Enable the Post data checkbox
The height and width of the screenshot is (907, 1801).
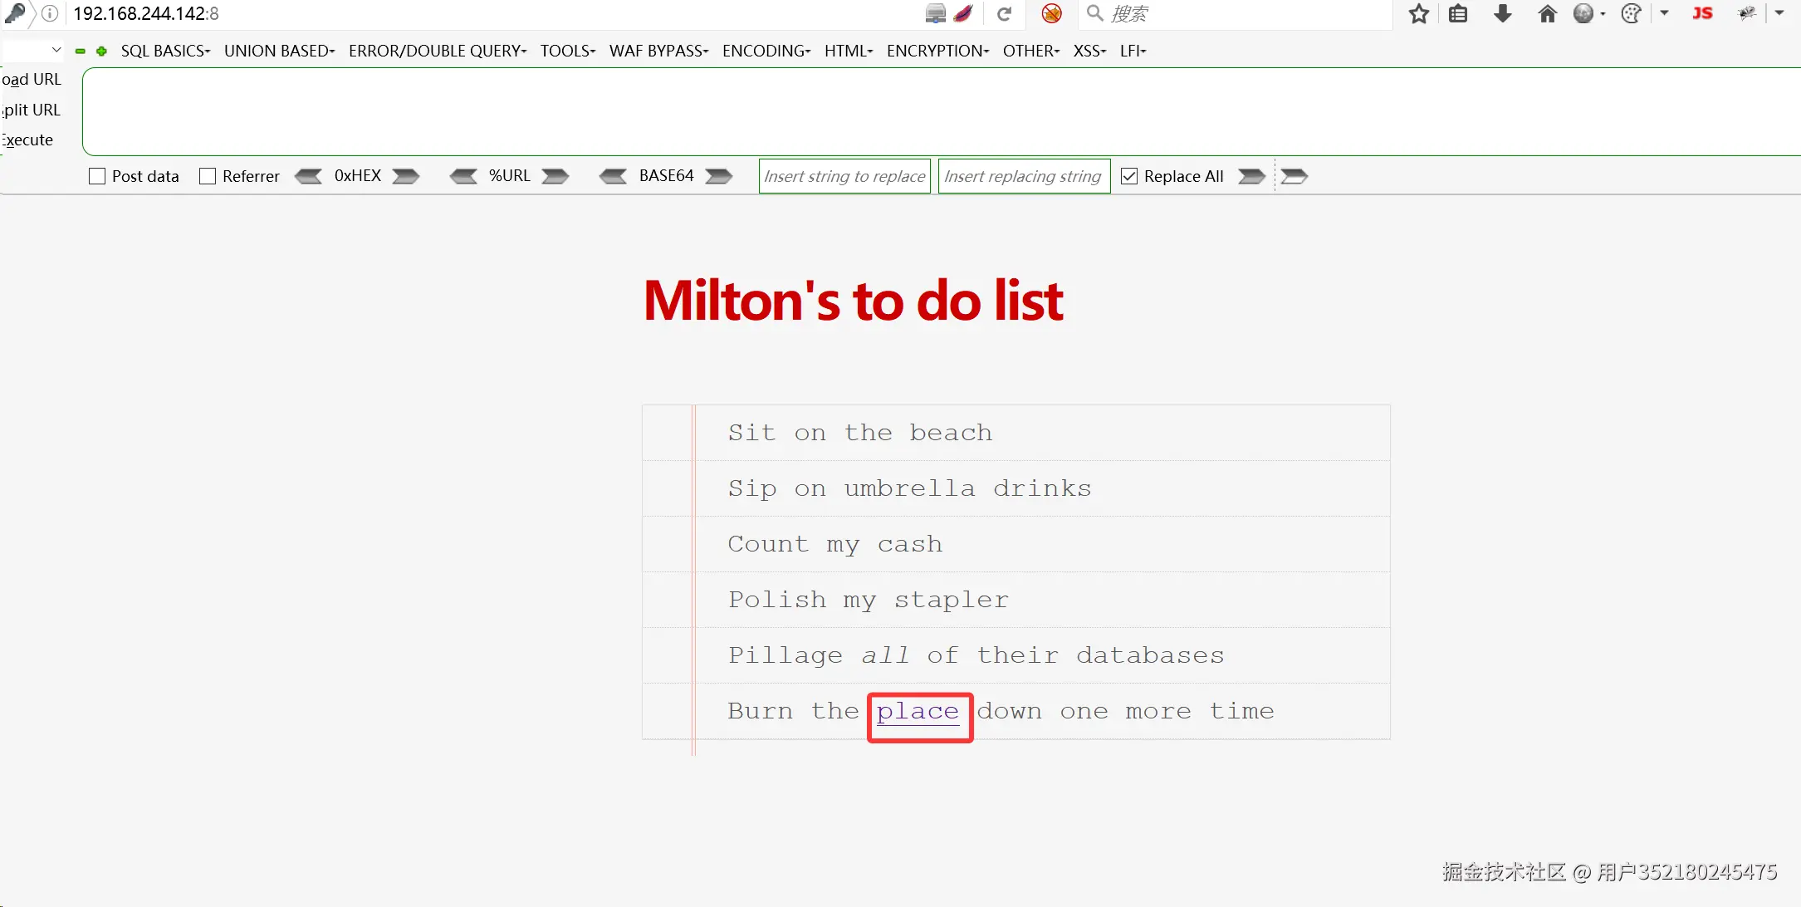[97, 176]
